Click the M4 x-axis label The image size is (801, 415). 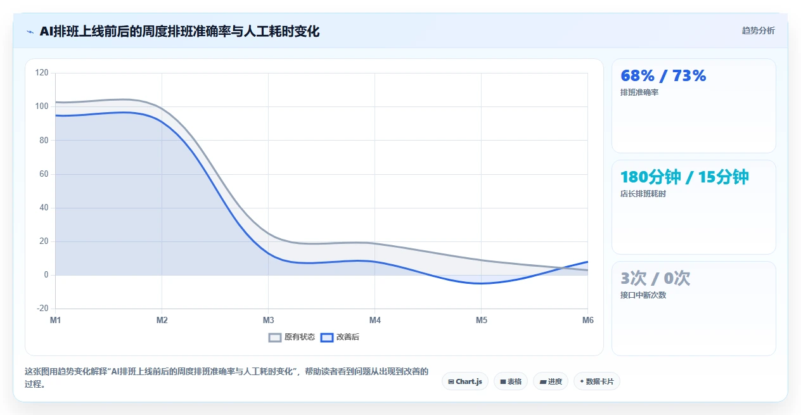pyautogui.click(x=375, y=321)
